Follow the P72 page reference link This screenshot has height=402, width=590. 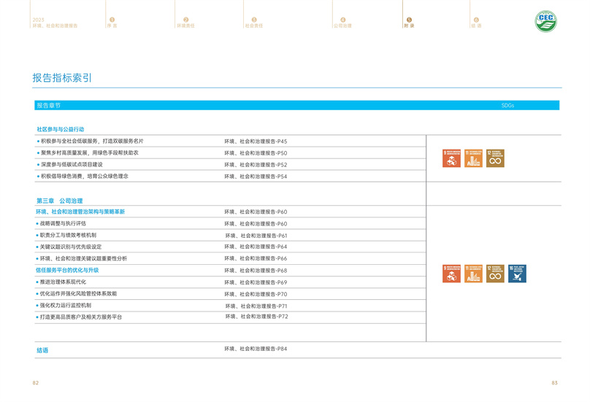pos(256,317)
